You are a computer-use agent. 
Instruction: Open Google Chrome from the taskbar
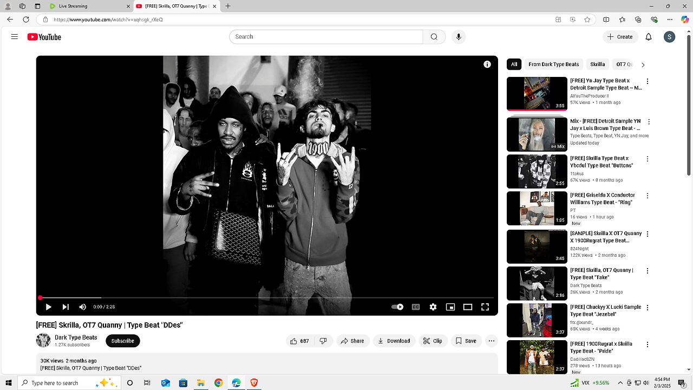[218, 383]
